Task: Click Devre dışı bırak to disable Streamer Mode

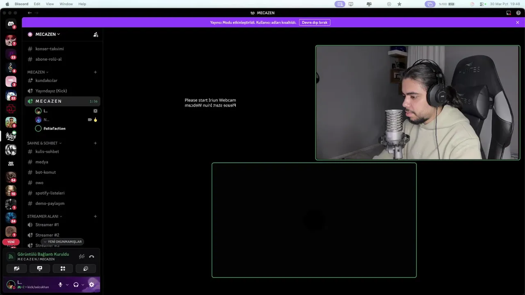Action: tap(315, 23)
